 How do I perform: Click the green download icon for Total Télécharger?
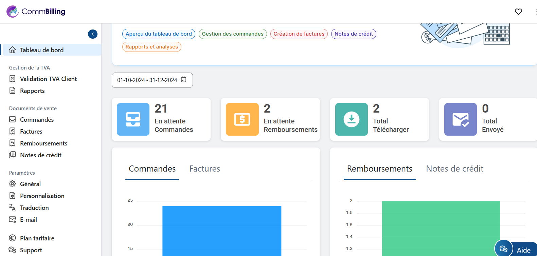click(x=352, y=119)
